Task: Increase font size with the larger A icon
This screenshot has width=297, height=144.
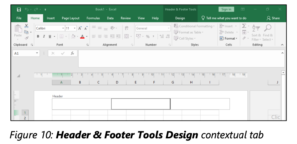Action: click(x=80, y=28)
